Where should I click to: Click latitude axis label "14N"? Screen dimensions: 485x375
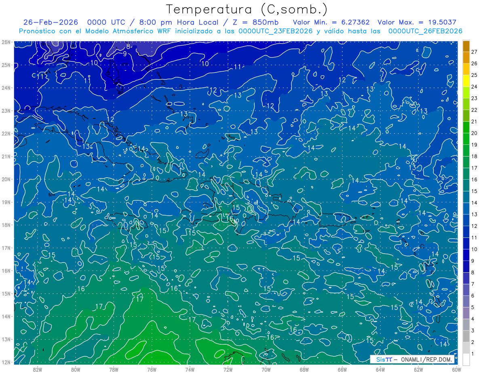pyautogui.click(x=6, y=316)
